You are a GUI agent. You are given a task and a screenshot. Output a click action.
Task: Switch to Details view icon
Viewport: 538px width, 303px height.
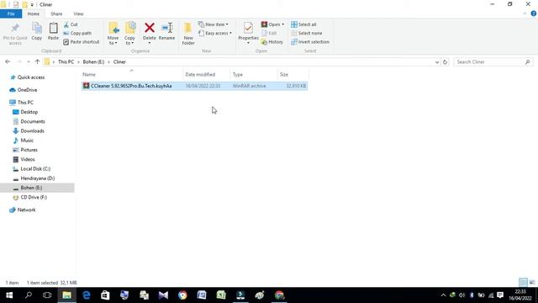[x=523, y=283]
